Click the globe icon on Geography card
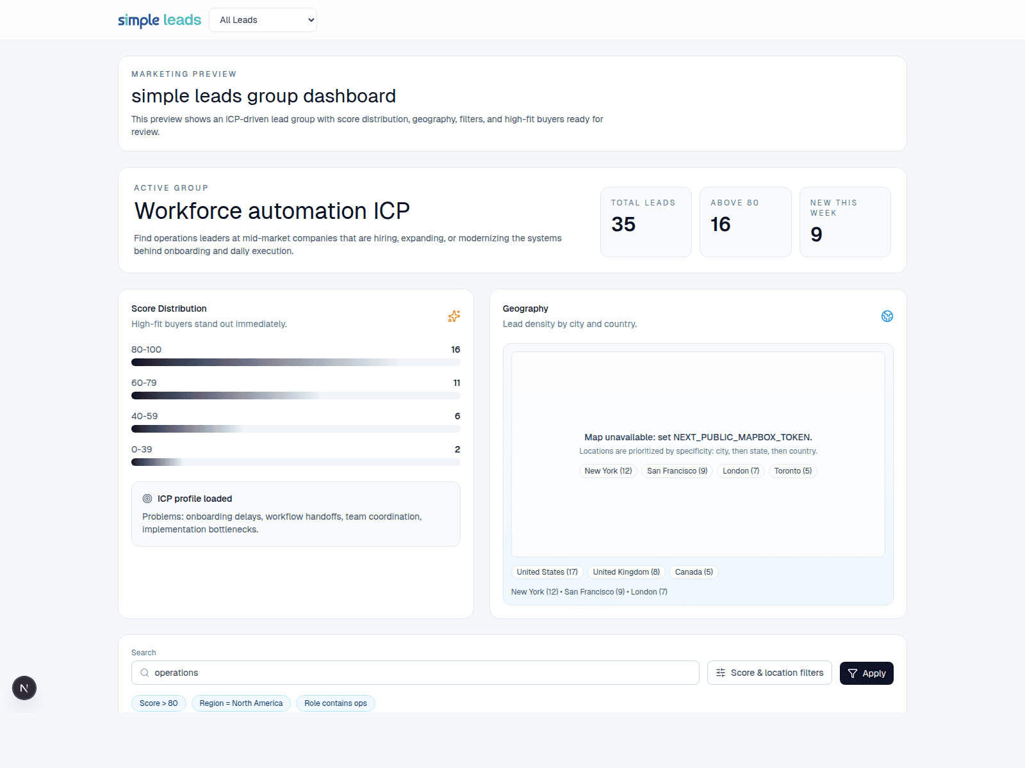Viewport: 1025px width, 768px height. pyautogui.click(x=887, y=316)
